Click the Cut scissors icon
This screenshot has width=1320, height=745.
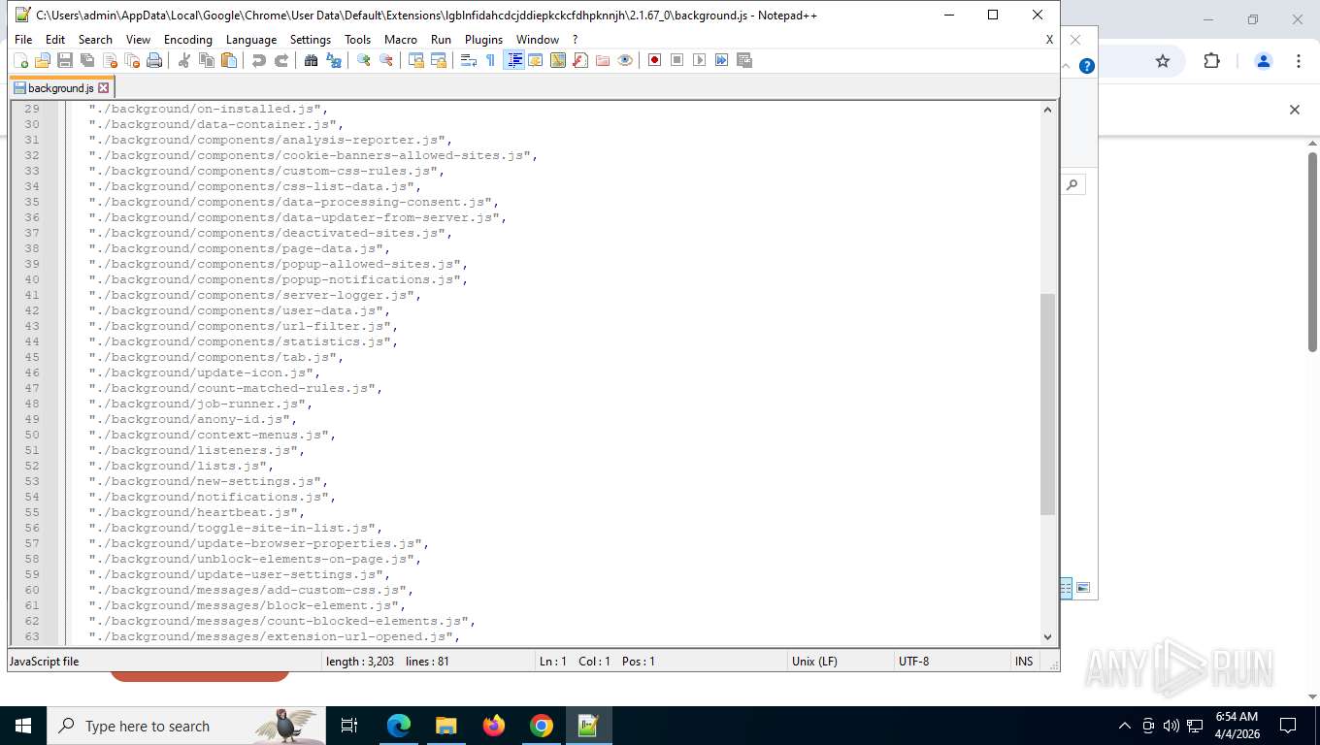pyautogui.click(x=183, y=60)
